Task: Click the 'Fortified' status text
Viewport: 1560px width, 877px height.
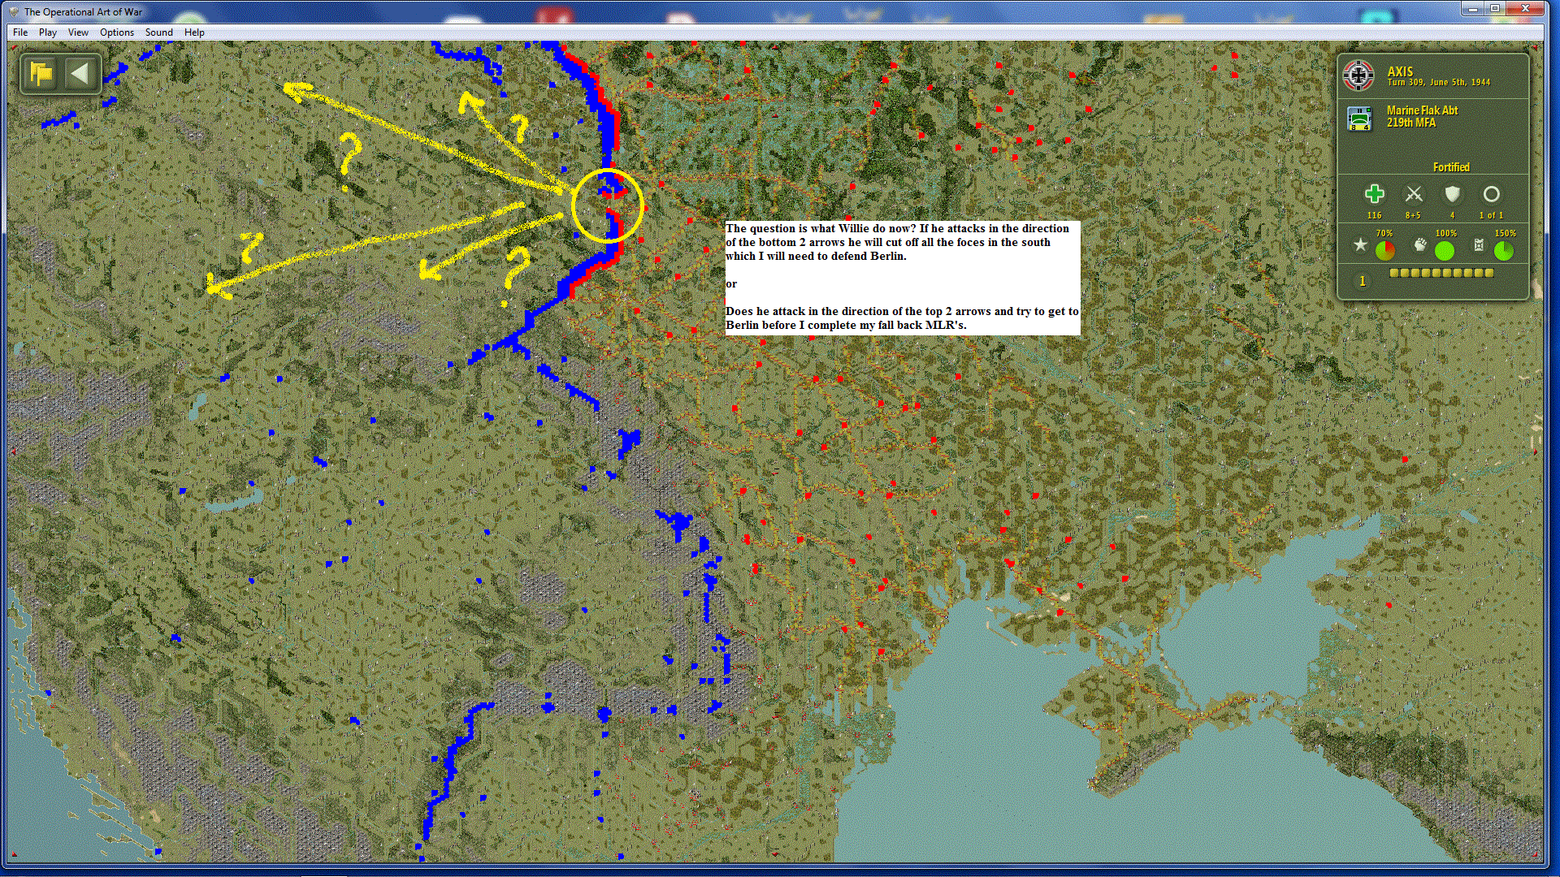Action: pos(1451,167)
